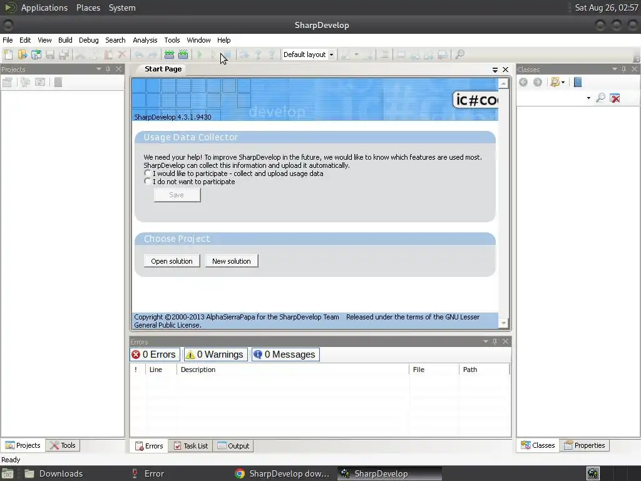
Task: Click the Find magnifier in main toolbar
Action: tap(459, 54)
